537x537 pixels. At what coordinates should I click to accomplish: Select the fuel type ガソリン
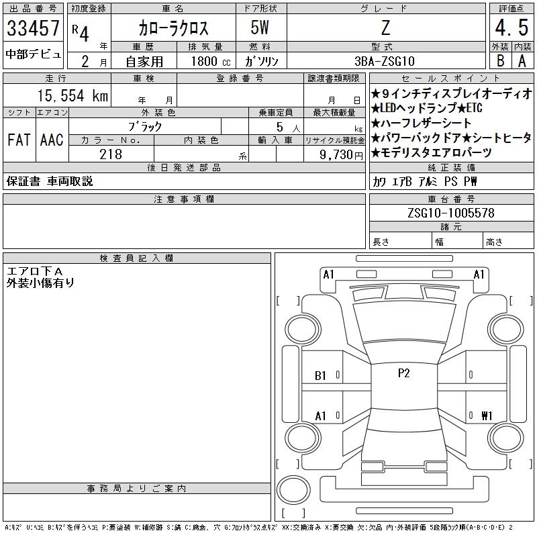(x=261, y=61)
